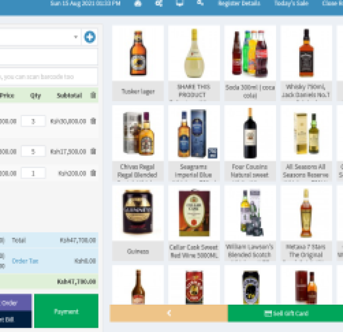The width and height of the screenshot is (343, 332).
Task: Click the blue plus add-customer icon
Action: coord(90,37)
